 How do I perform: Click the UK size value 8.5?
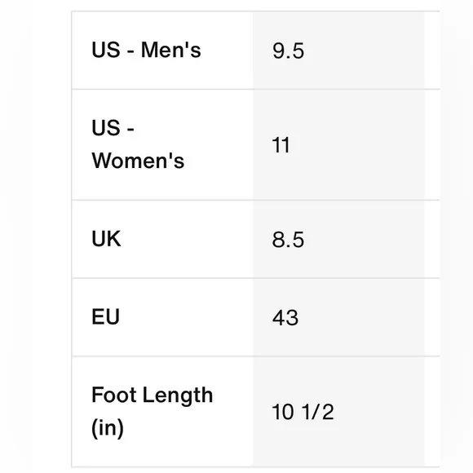click(x=288, y=240)
